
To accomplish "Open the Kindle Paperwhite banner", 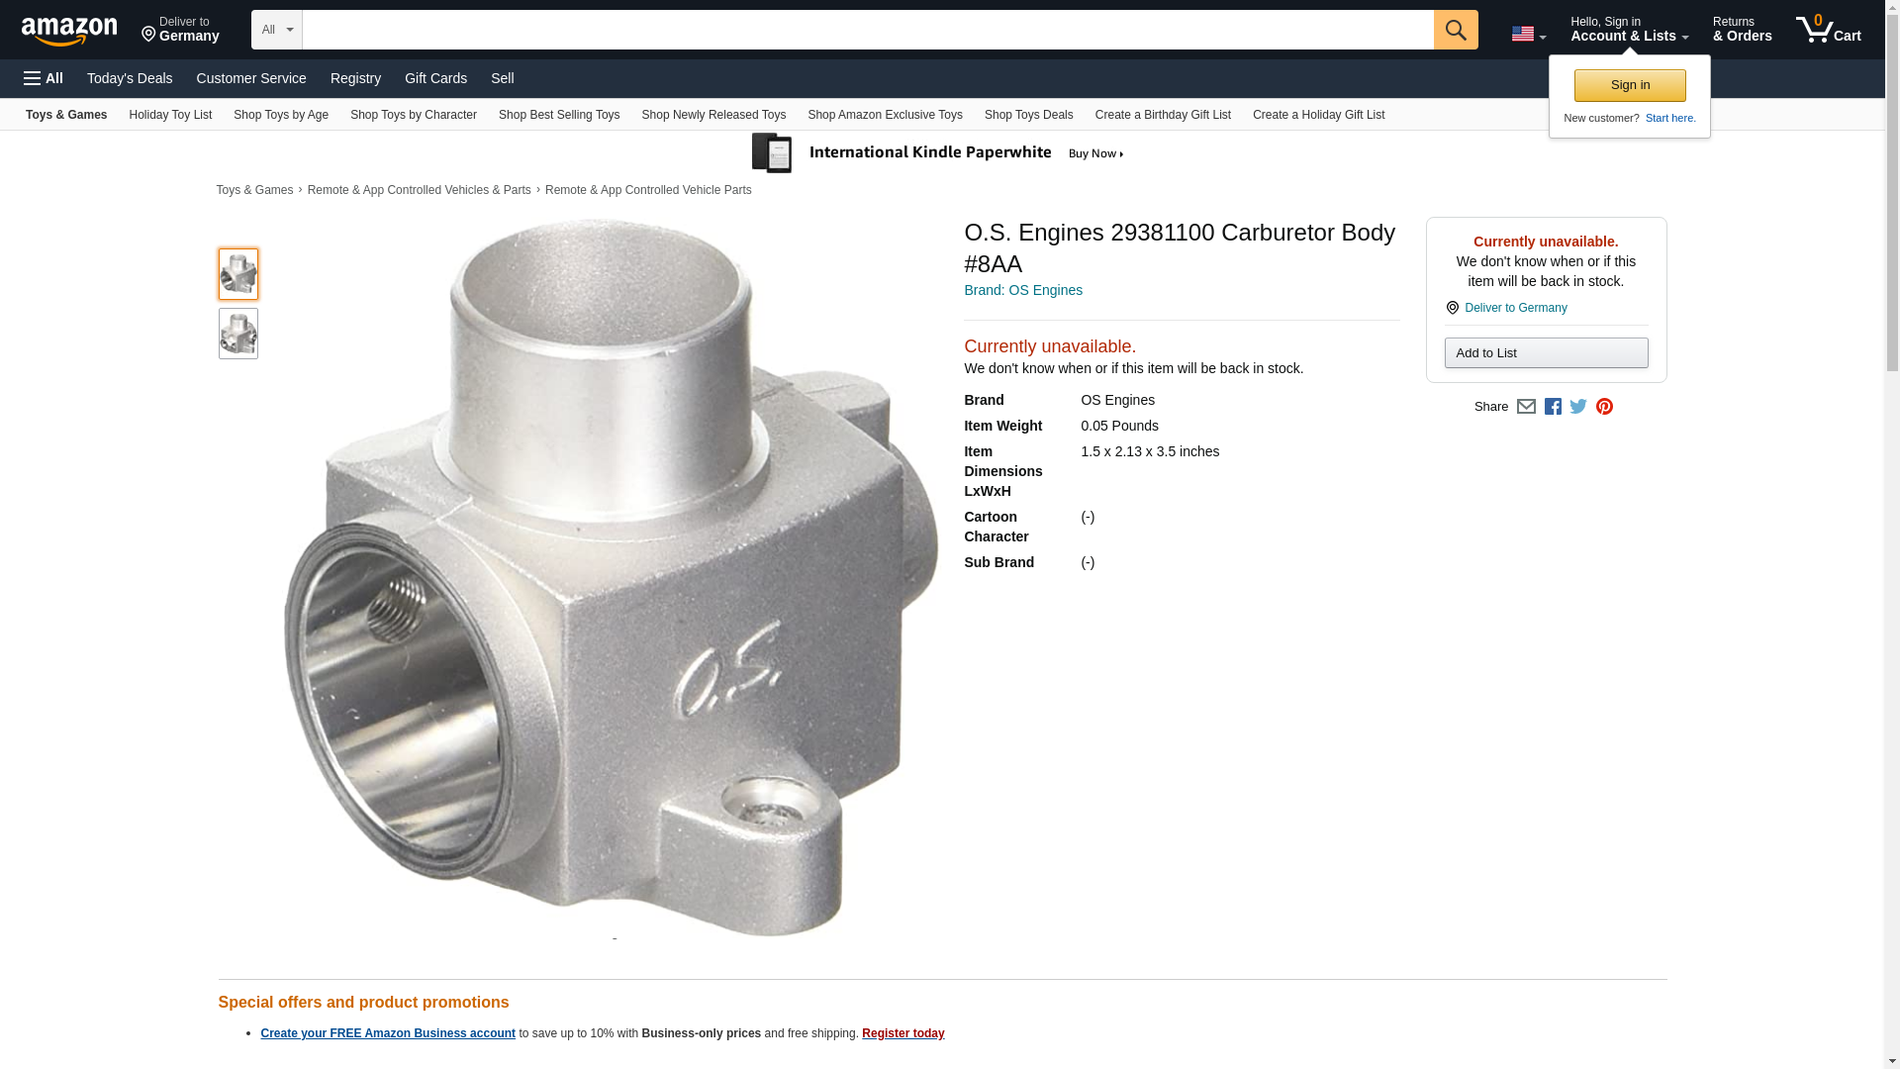I will click(x=938, y=153).
